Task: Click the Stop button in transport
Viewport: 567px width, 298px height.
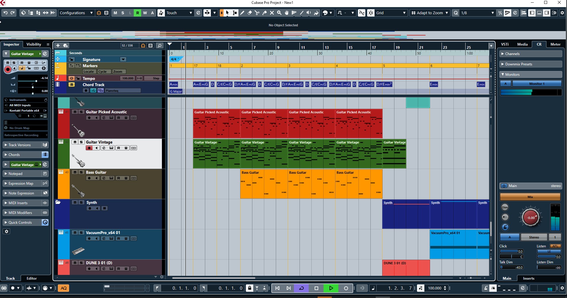Action: [316, 288]
